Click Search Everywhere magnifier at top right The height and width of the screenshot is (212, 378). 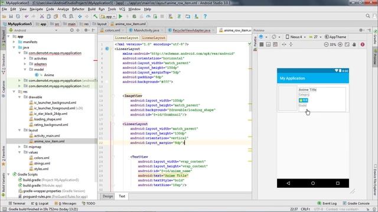coord(368,16)
